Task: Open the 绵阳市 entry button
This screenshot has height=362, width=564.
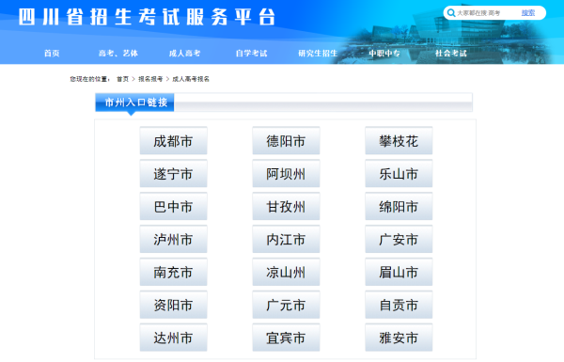Action: [399, 206]
